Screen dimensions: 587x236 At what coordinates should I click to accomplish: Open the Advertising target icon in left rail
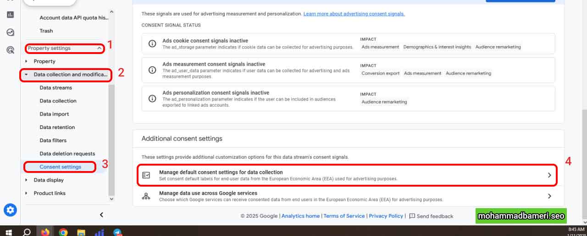coord(10,50)
